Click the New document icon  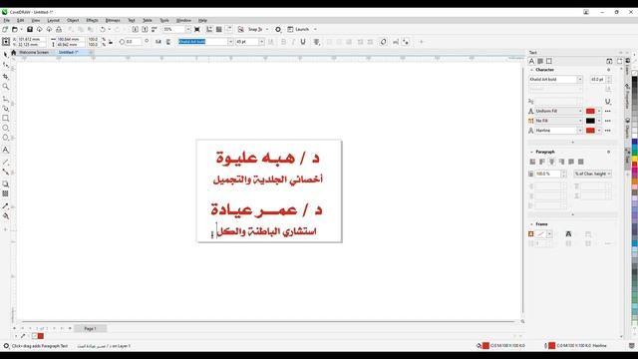point(5,29)
